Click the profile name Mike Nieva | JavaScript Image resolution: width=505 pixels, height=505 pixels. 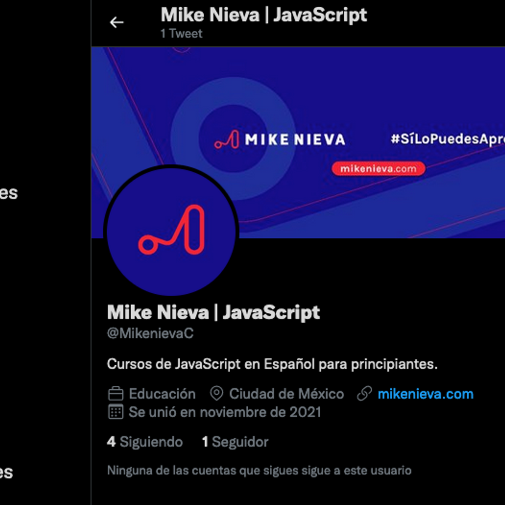(x=213, y=313)
